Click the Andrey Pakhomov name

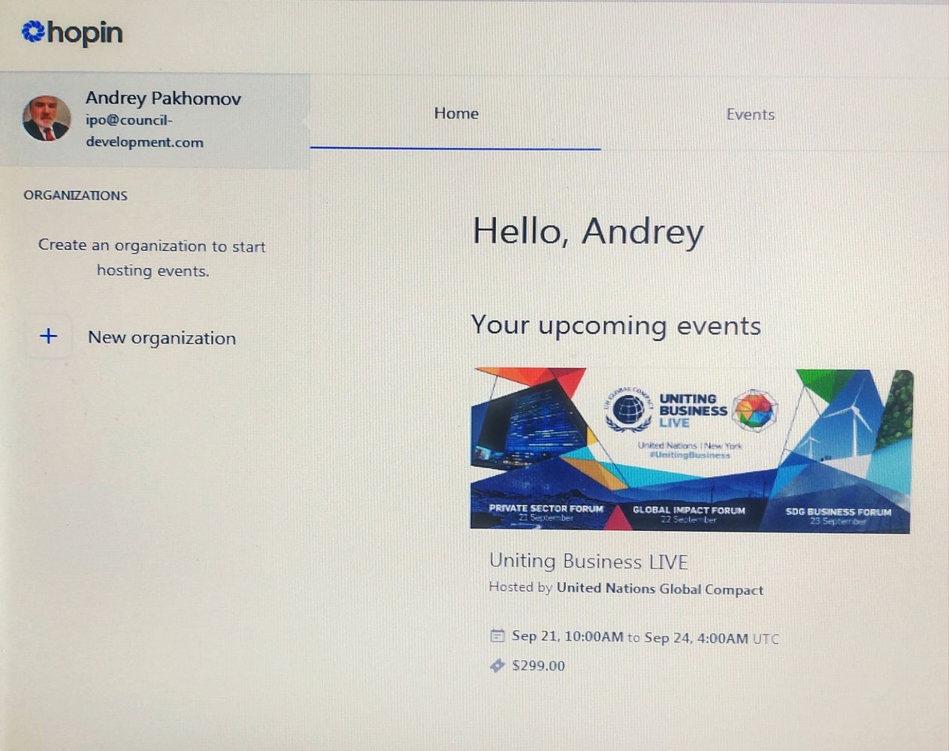[x=163, y=98]
